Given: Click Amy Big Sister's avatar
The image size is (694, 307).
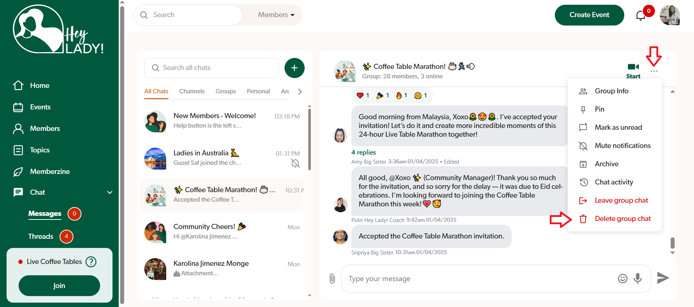Looking at the screenshot, I should point(340,135).
